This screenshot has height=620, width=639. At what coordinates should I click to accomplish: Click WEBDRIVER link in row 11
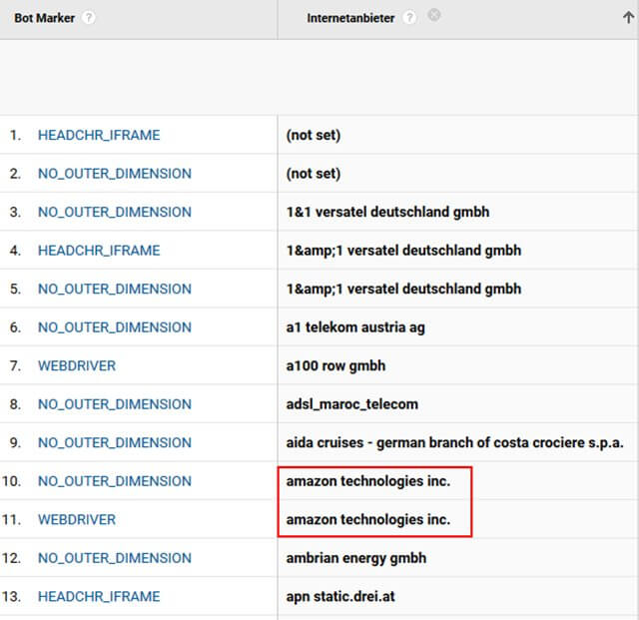click(x=77, y=519)
